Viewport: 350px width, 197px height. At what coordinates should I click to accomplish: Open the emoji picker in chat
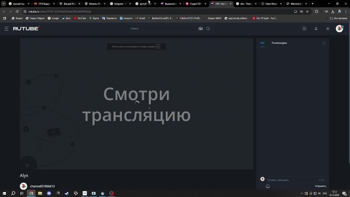point(267,186)
